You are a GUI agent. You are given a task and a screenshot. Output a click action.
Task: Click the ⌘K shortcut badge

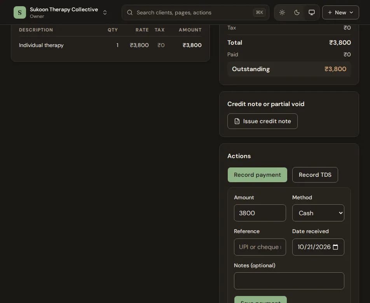[x=259, y=12]
